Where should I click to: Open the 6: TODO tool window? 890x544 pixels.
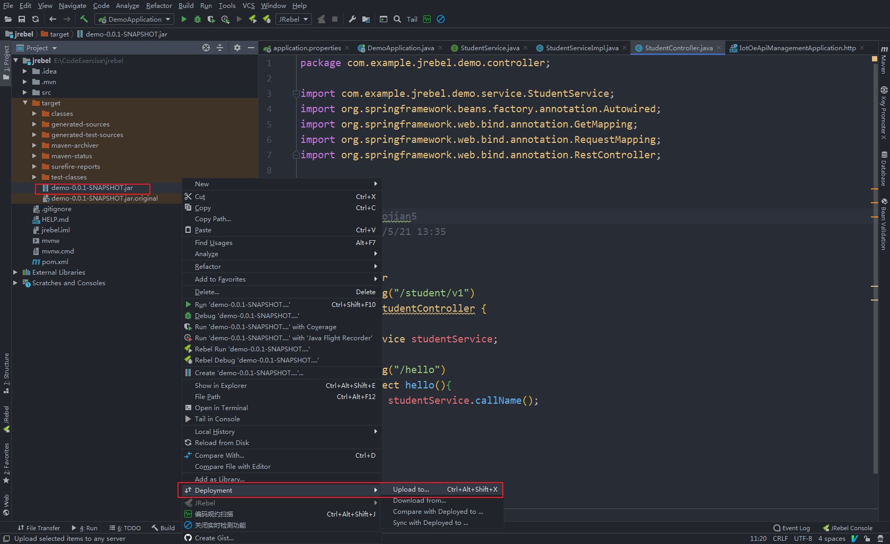pyautogui.click(x=125, y=528)
